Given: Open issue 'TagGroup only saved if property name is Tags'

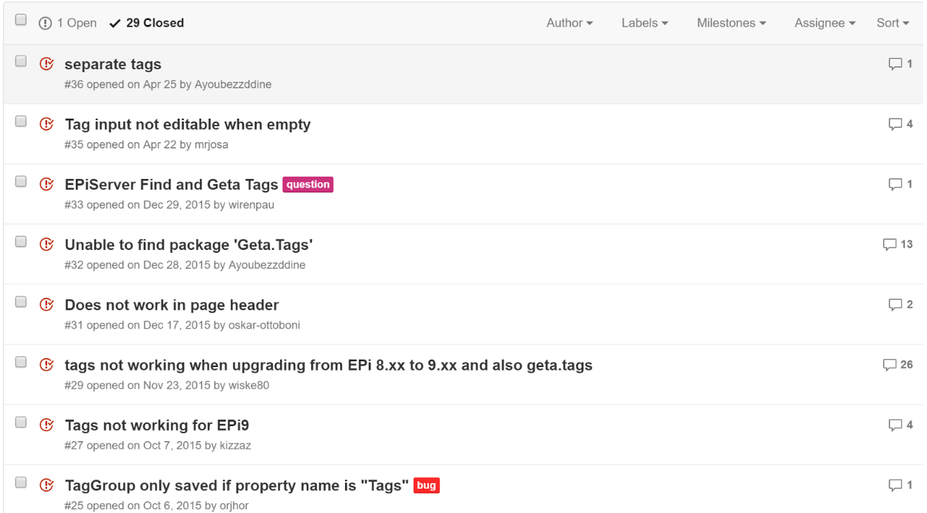Looking at the screenshot, I should (x=237, y=486).
